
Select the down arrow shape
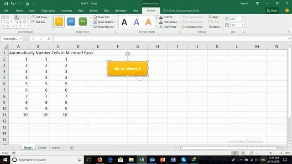coord(25,22)
